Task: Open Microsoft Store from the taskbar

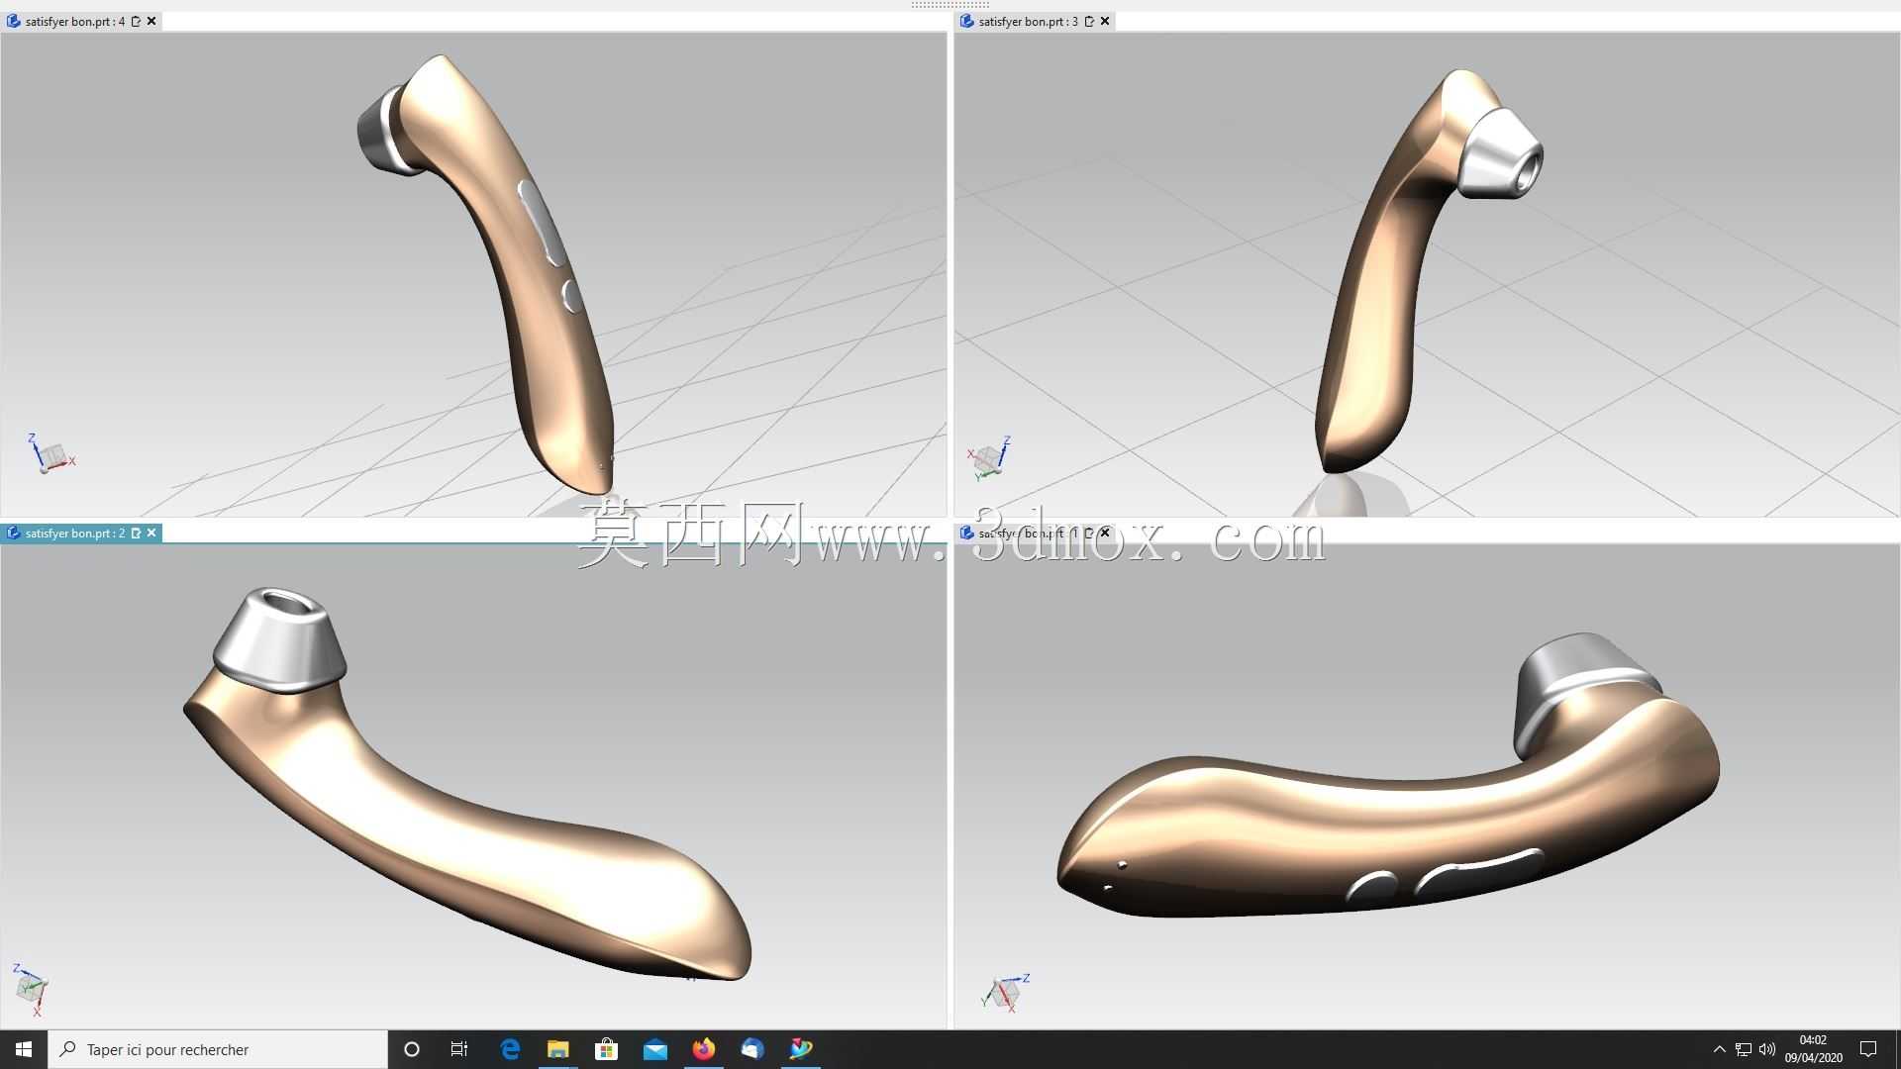Action: pyautogui.click(x=606, y=1049)
